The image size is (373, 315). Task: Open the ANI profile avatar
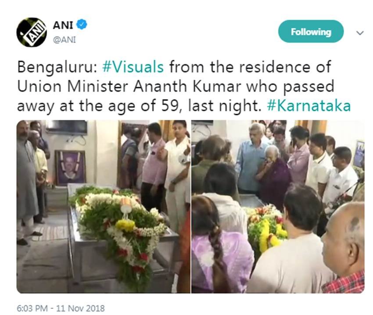[x=32, y=32]
